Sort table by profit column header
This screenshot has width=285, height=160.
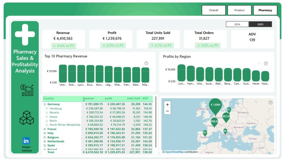108,98
